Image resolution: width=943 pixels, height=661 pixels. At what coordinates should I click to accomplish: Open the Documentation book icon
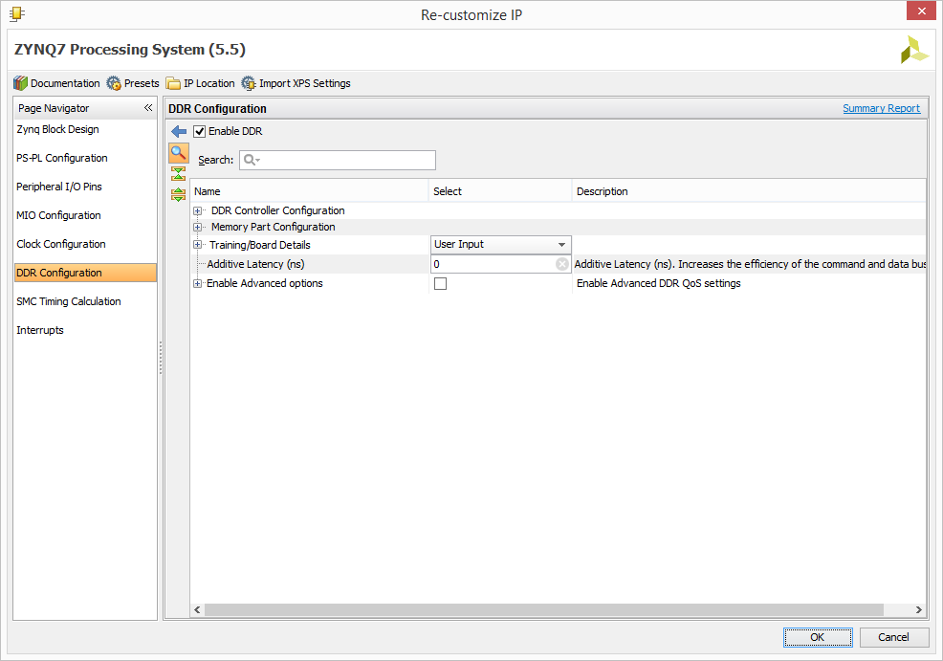click(x=20, y=83)
